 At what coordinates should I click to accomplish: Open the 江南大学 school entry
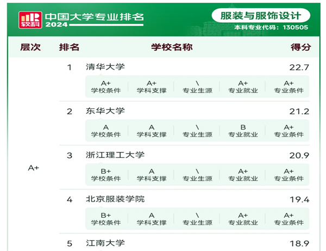coord(105,243)
